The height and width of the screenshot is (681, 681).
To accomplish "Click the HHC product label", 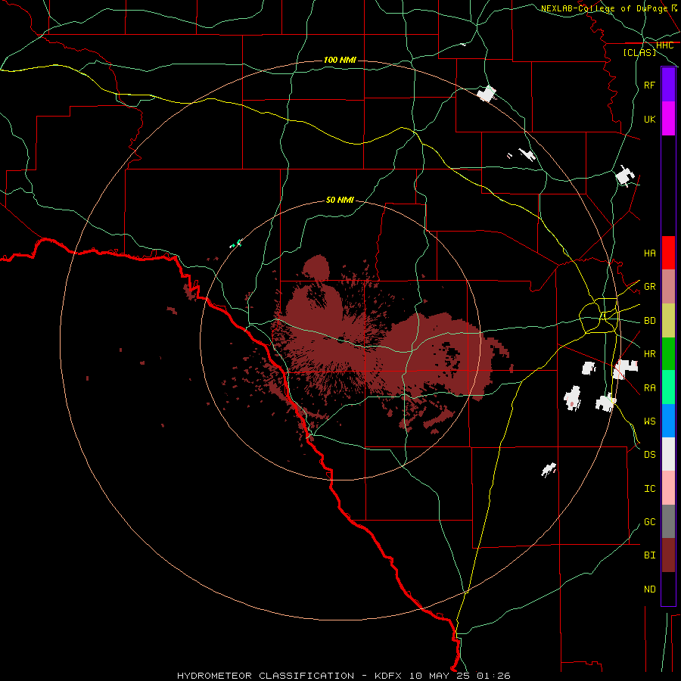I will coord(664,45).
